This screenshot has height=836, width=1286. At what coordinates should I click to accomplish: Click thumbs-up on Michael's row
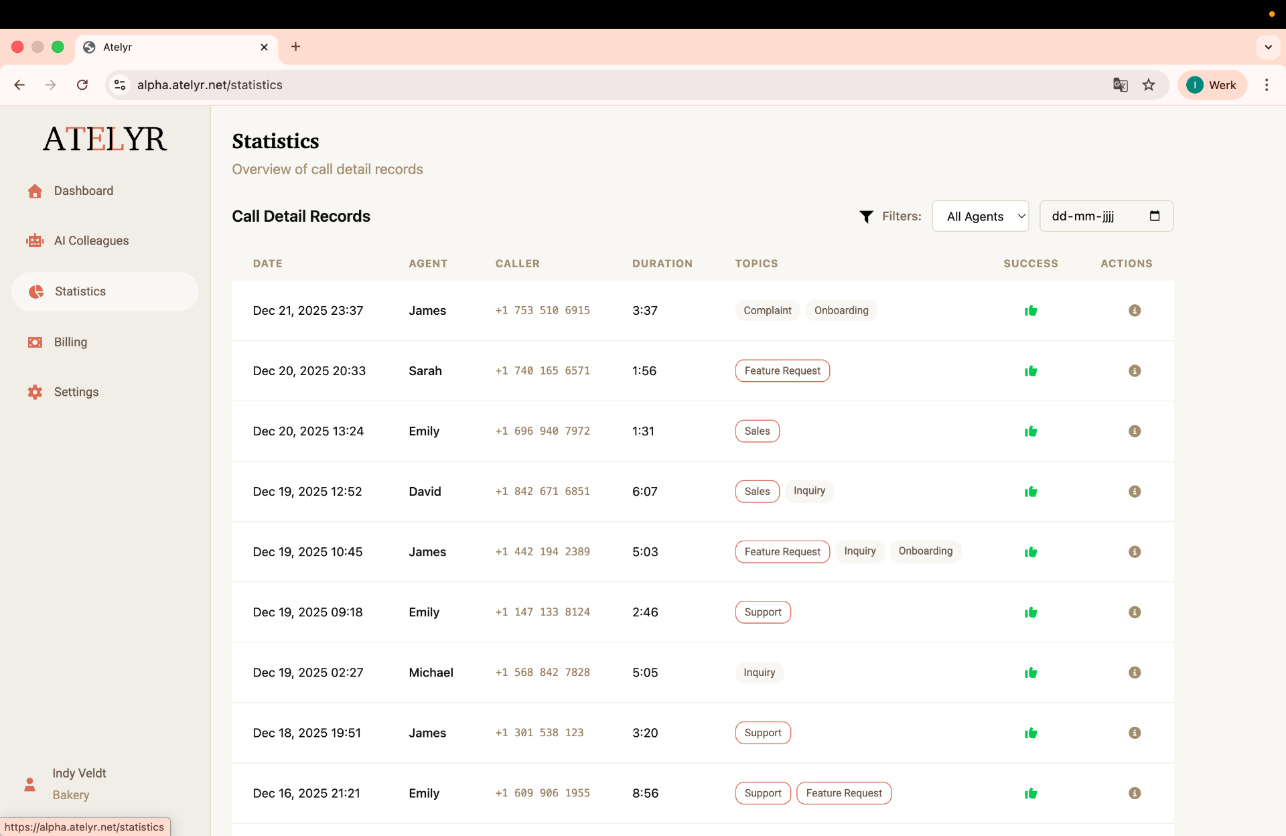(x=1031, y=673)
